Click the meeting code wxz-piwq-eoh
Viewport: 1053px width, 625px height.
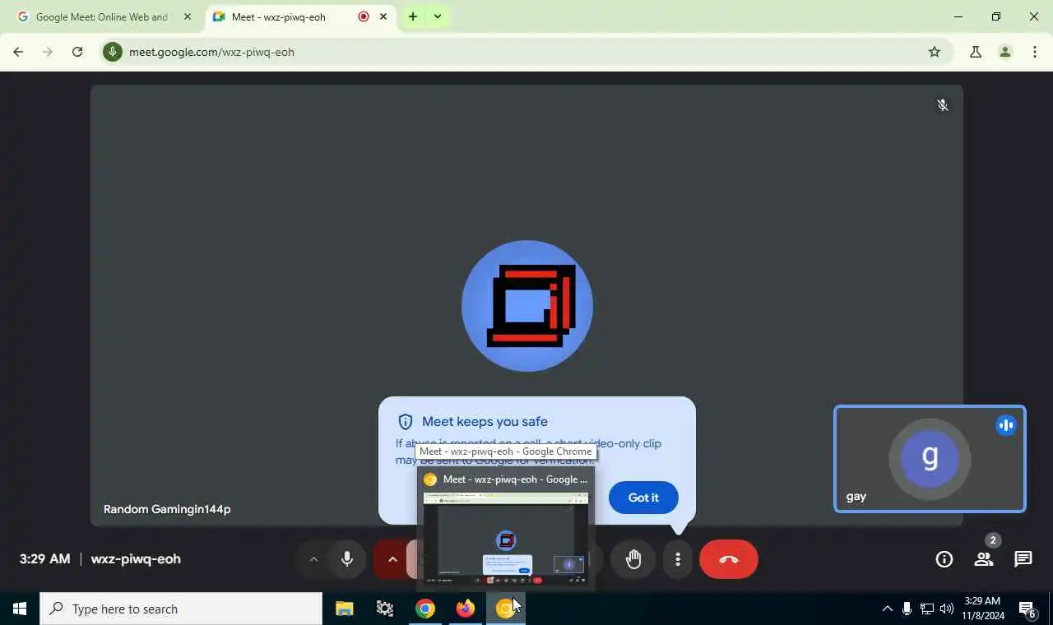[136, 559]
